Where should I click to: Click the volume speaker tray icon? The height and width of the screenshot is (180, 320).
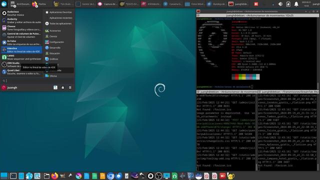pyautogui.click(x=280, y=4)
